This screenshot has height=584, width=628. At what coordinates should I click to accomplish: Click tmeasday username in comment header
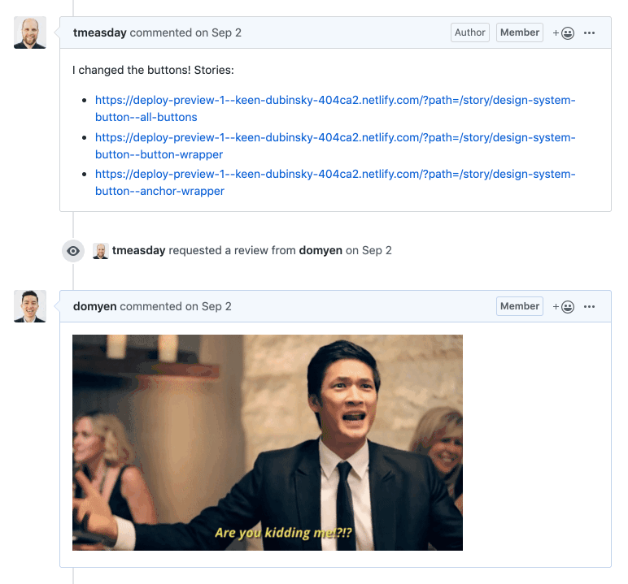coord(100,32)
